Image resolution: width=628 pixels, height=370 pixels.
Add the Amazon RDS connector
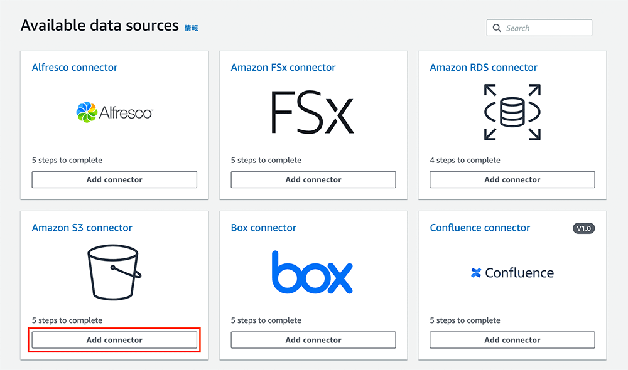point(512,179)
